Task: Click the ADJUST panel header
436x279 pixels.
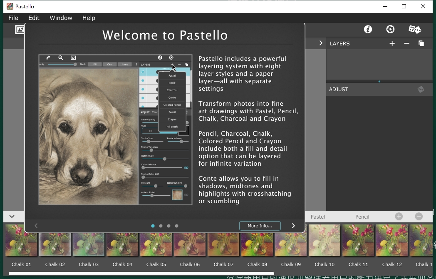Action: click(379, 90)
